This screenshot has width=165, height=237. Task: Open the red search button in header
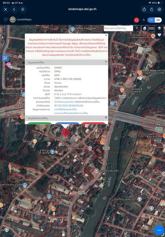tap(137, 20)
